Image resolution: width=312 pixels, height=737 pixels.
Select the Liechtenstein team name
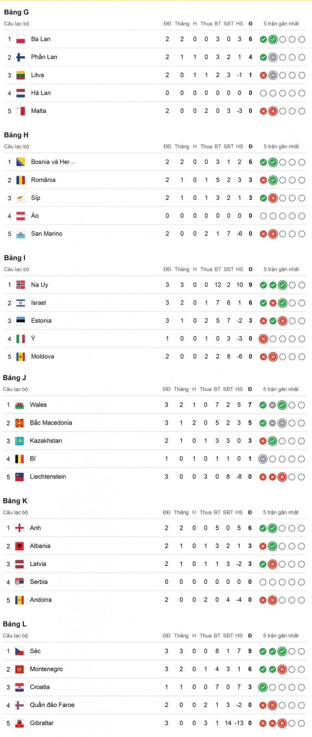pos(48,477)
